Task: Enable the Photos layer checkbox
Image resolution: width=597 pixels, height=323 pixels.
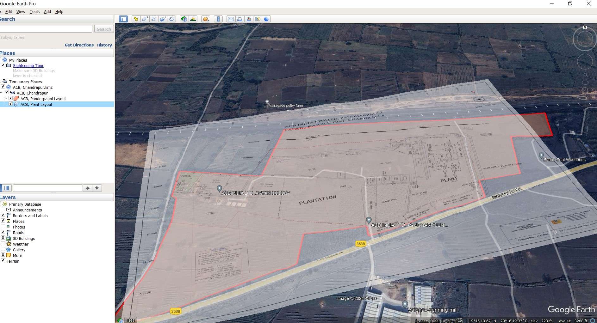Action: click(3, 227)
